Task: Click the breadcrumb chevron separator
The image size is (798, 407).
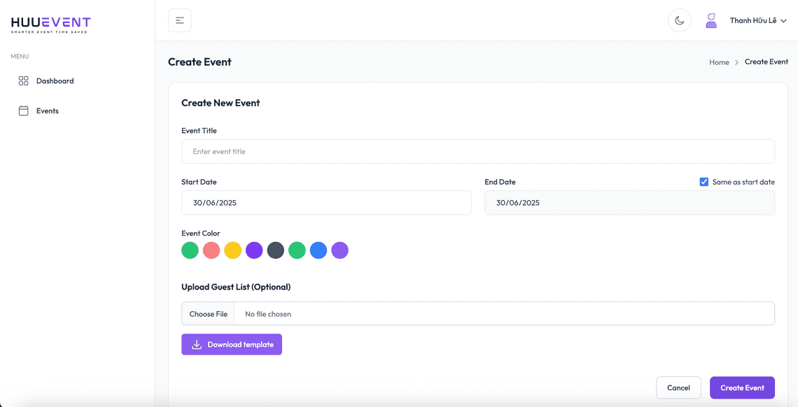Action: tap(736, 62)
